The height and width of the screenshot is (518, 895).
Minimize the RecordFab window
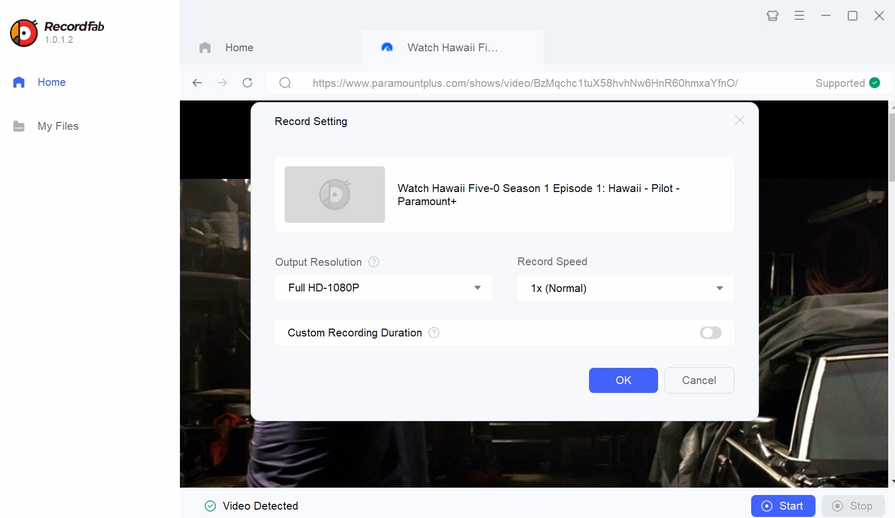click(826, 16)
